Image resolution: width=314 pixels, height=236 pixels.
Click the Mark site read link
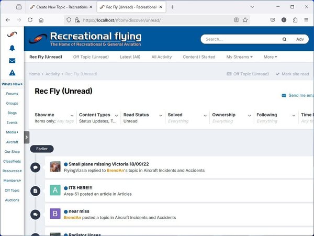[x=292, y=74]
